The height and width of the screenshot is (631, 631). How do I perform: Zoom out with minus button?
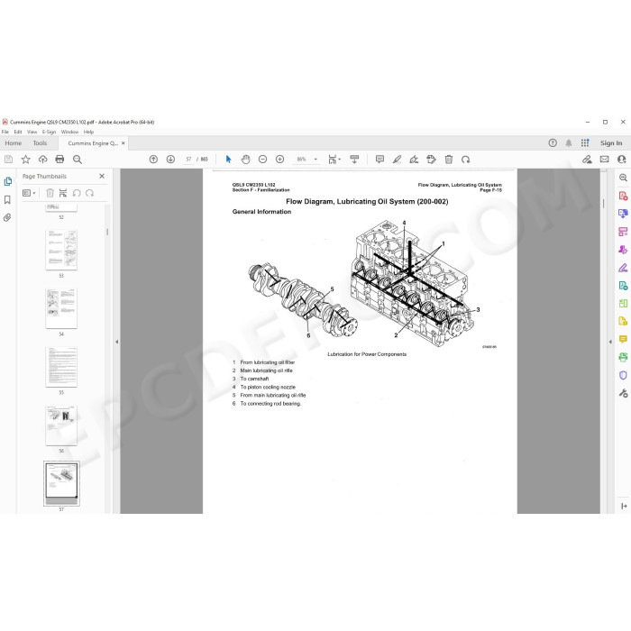pyautogui.click(x=263, y=160)
